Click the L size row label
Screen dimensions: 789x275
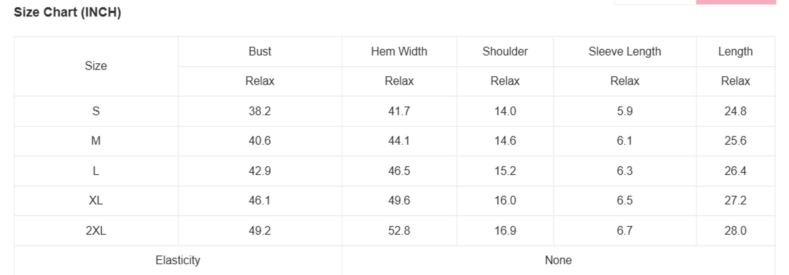[96, 171]
